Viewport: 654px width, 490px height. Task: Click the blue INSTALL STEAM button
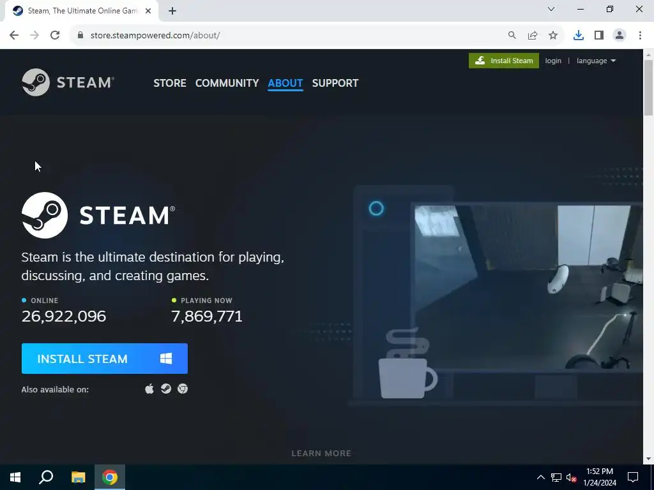click(105, 359)
